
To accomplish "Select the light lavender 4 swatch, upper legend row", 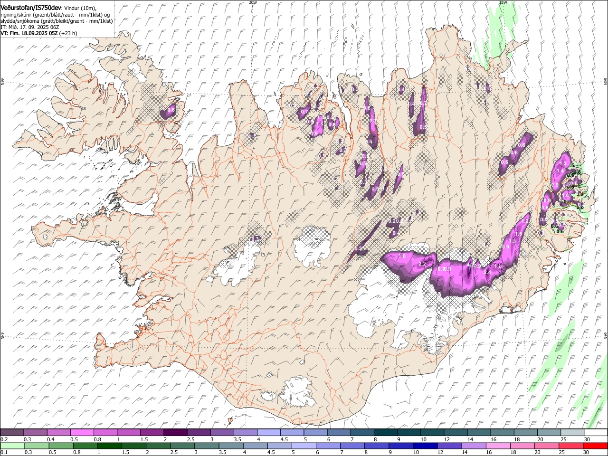I will 269,433.
